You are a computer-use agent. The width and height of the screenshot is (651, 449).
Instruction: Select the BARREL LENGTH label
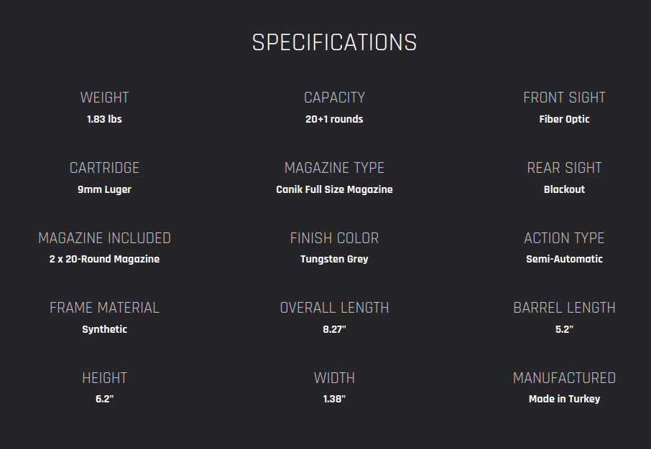tap(564, 308)
